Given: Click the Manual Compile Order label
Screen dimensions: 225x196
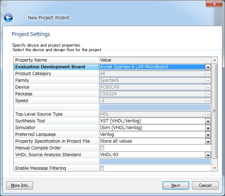Looking at the screenshot, I should (38, 148).
